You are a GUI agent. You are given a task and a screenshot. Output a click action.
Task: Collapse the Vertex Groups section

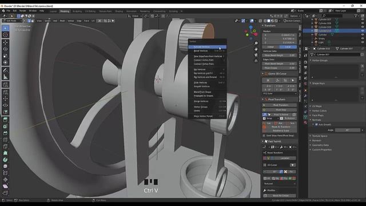320,60
